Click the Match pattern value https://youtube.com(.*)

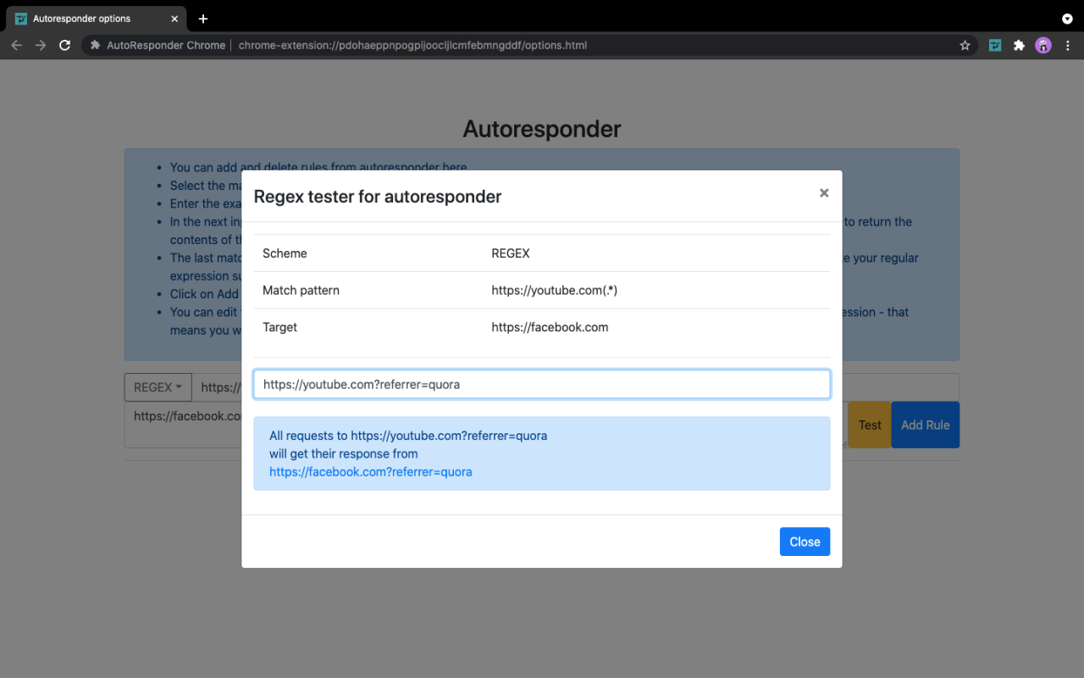point(555,290)
